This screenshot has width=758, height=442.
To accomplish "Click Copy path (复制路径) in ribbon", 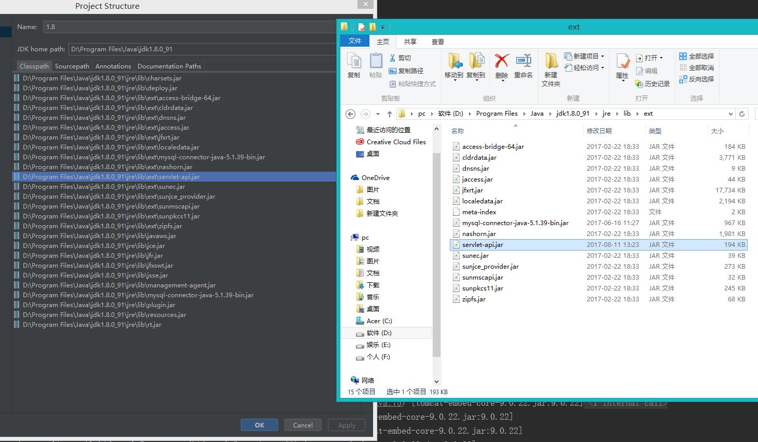I will click(x=406, y=71).
